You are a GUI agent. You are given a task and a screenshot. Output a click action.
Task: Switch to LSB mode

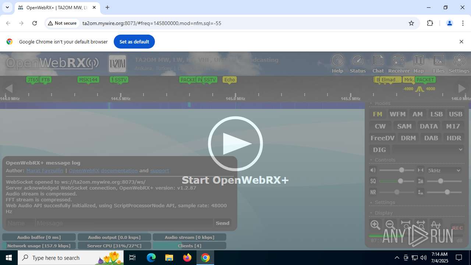[436, 114]
